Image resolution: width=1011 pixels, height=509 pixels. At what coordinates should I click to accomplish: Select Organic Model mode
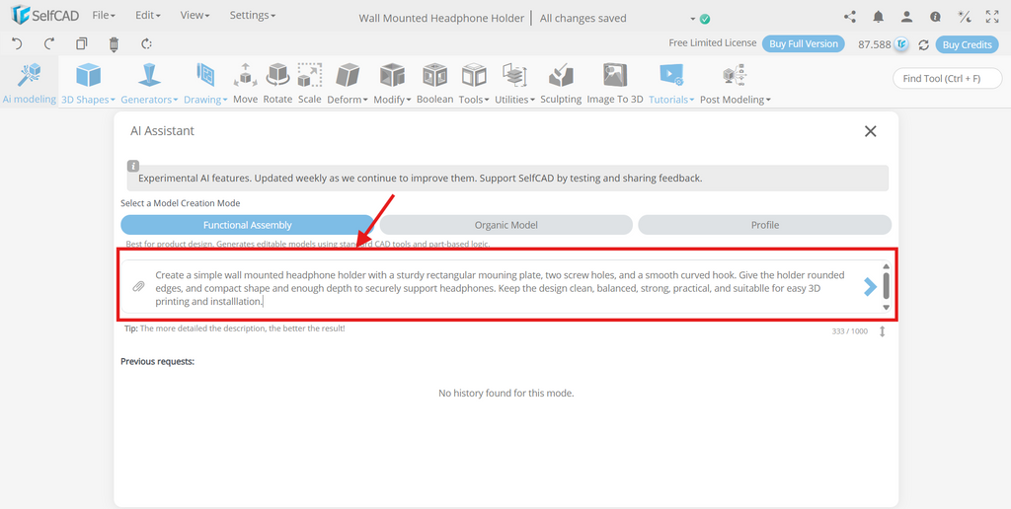pyautogui.click(x=506, y=225)
